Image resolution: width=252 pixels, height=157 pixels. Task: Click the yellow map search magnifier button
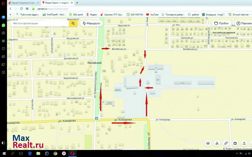click(x=73, y=23)
